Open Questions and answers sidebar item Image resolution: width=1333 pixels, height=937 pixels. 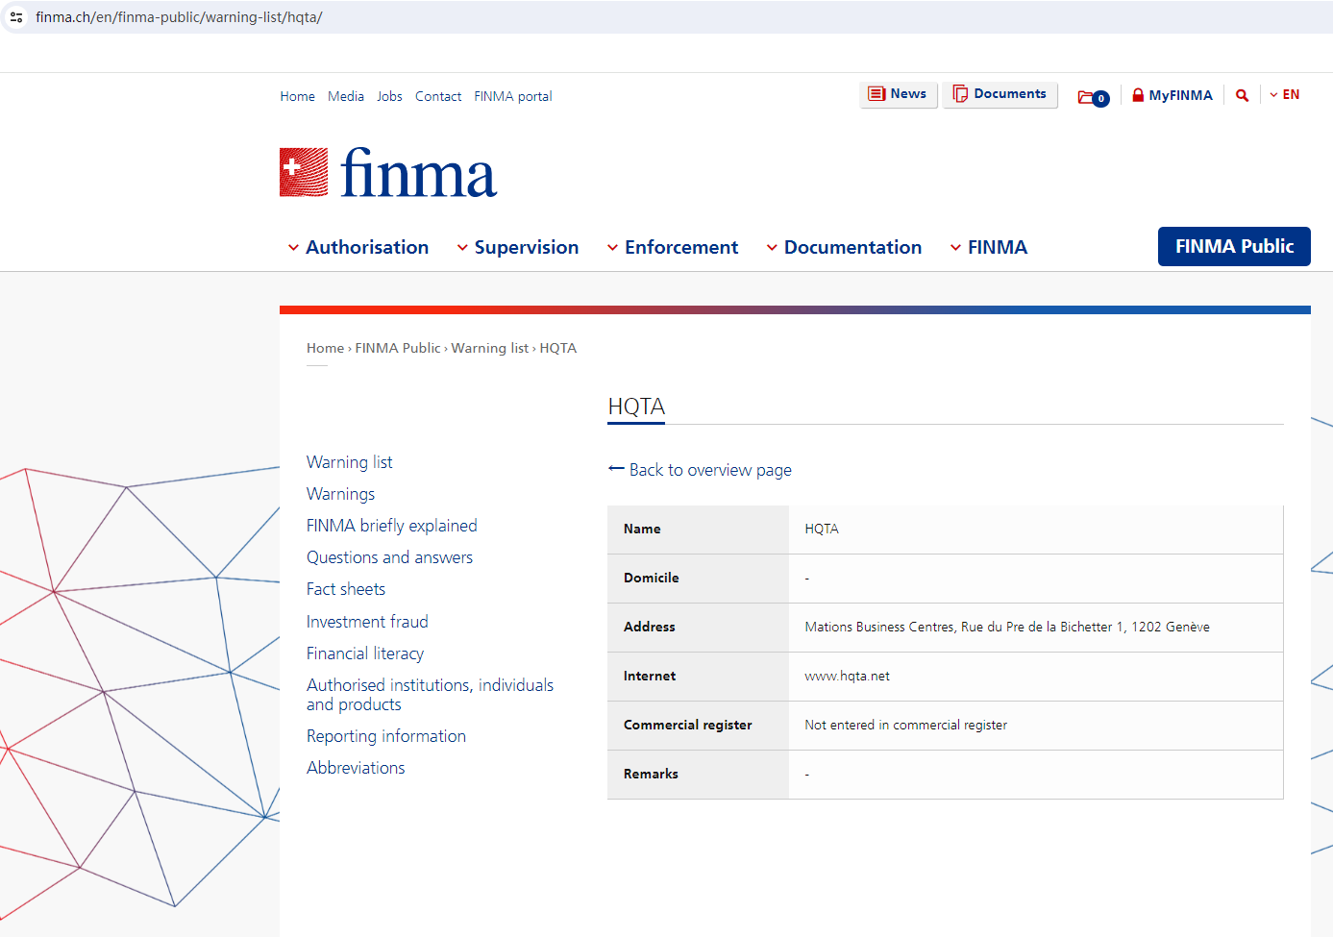tap(390, 557)
